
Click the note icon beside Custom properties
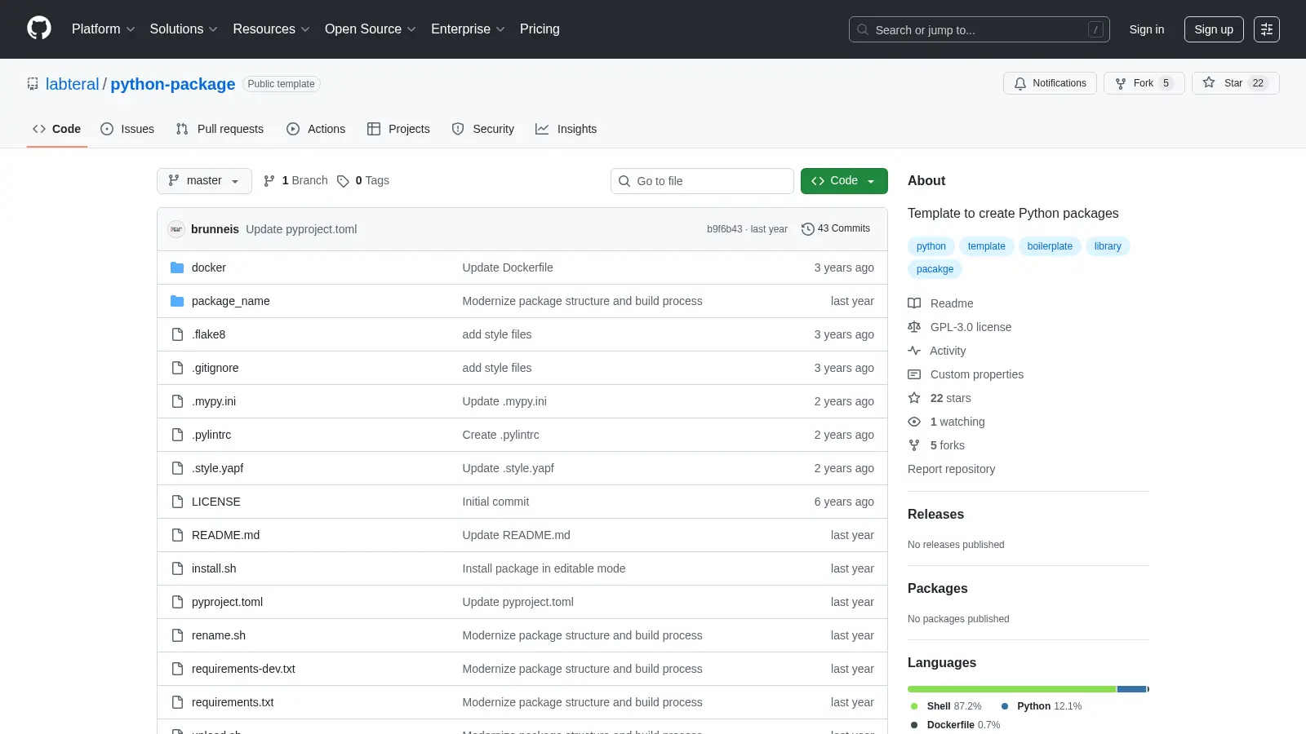pyautogui.click(x=914, y=374)
